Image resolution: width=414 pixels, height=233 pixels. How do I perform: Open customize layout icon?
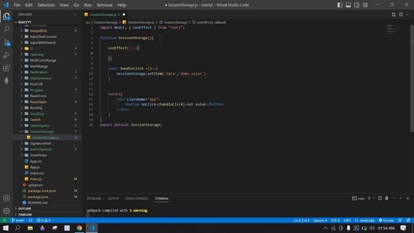tap(365, 5)
